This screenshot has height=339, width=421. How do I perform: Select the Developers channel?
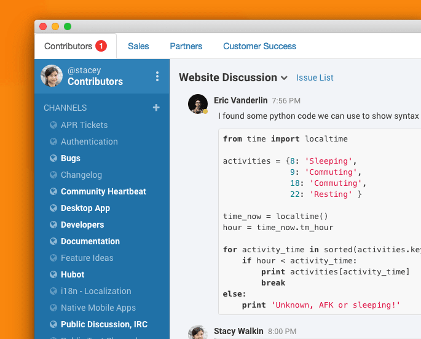click(x=82, y=225)
